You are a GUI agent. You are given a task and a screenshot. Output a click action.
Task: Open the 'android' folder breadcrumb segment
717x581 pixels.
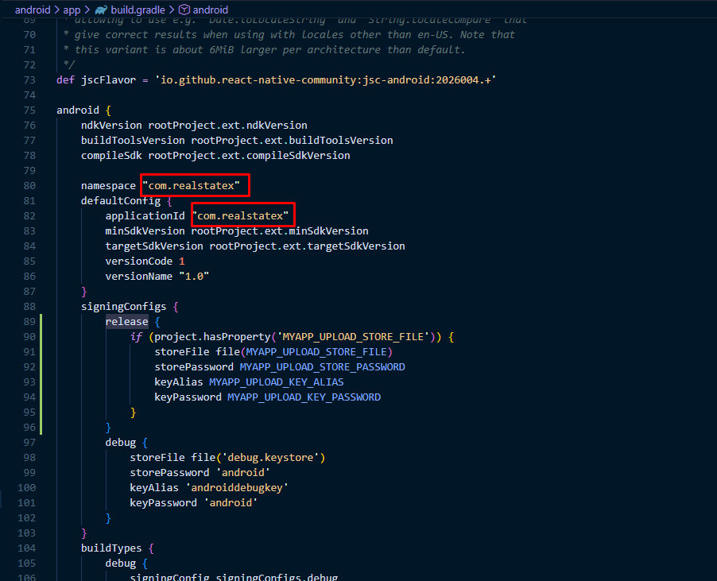(x=33, y=10)
